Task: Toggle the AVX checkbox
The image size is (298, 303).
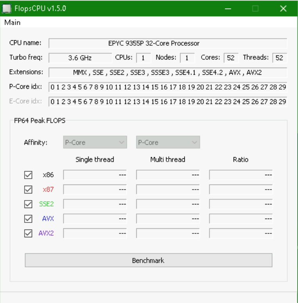Action: click(28, 219)
